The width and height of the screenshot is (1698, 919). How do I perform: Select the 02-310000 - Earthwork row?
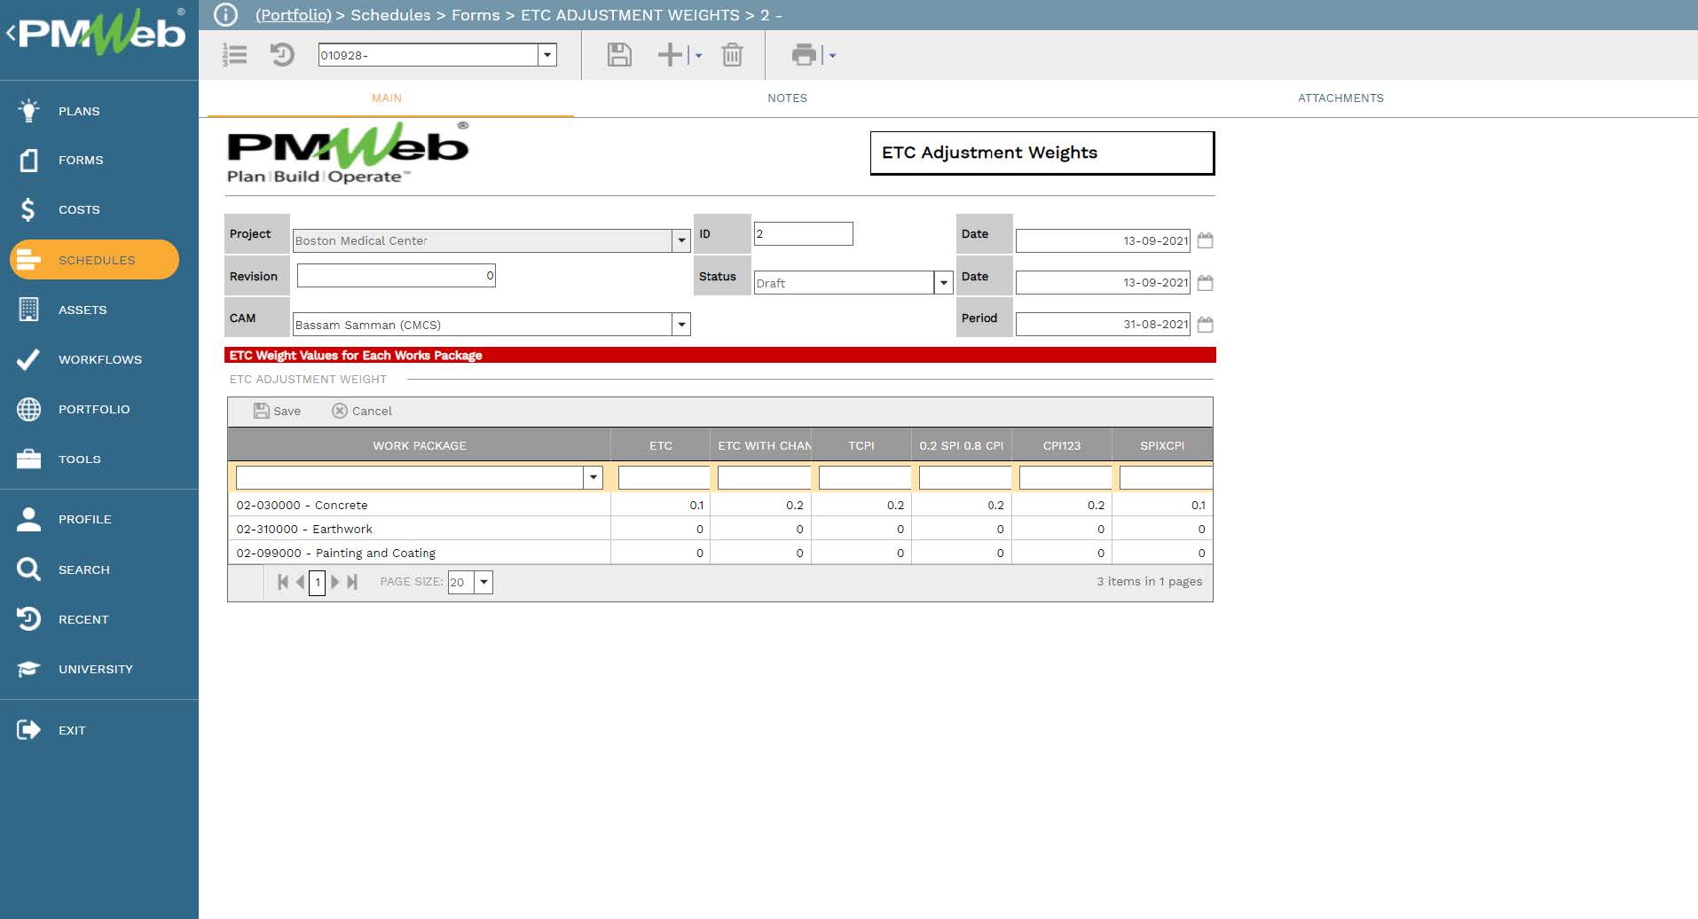click(x=720, y=529)
